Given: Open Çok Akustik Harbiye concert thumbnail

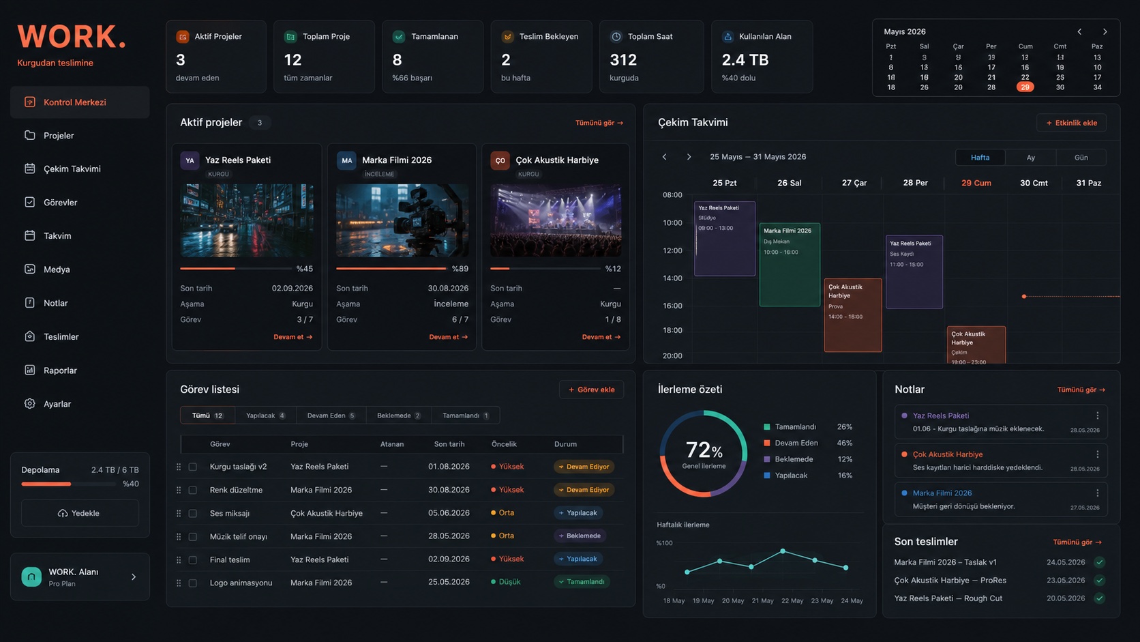Looking at the screenshot, I should pos(556,220).
